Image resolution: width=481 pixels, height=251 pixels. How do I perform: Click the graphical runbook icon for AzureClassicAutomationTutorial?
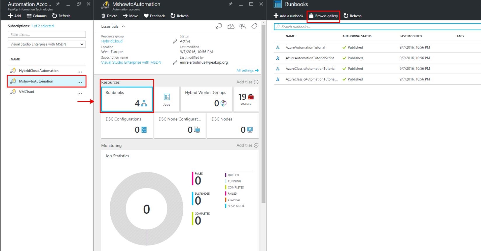click(278, 69)
